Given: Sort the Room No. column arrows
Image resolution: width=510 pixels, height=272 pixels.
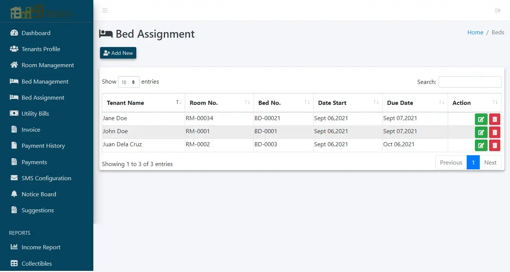Looking at the screenshot, I should click(248, 102).
